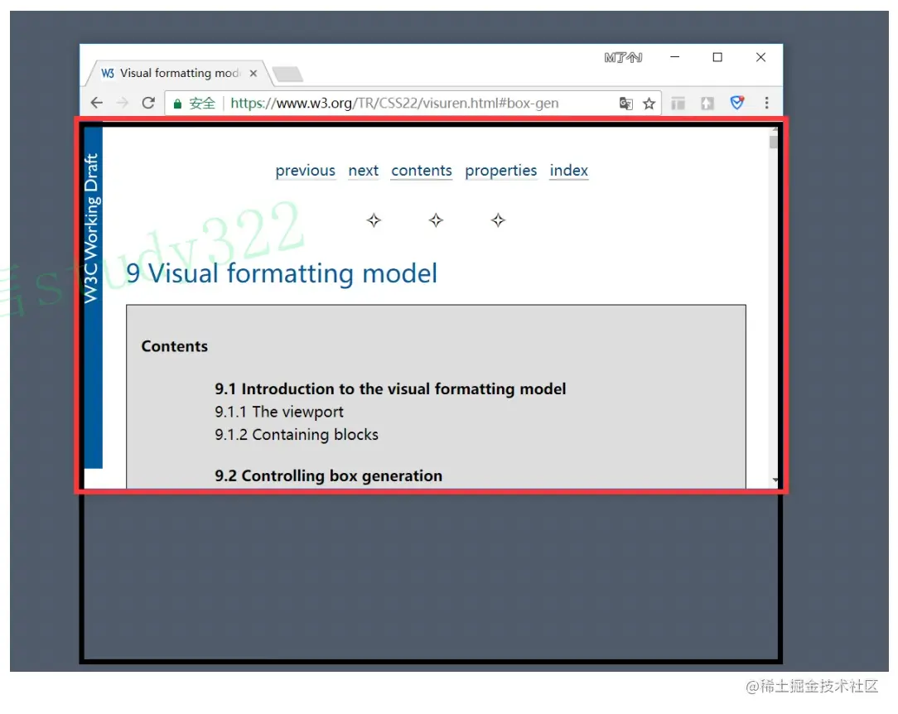
Task: Open a new tab with the blank tab button
Action: pos(287,74)
